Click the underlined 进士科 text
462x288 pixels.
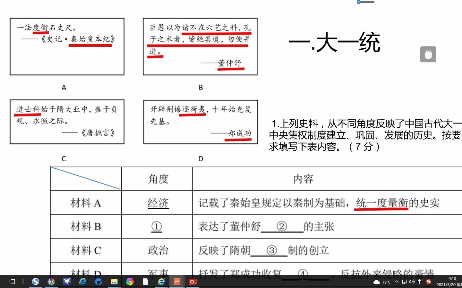[x=28, y=109]
